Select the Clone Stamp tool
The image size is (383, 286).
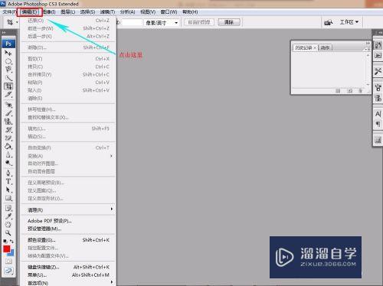click(x=8, y=122)
